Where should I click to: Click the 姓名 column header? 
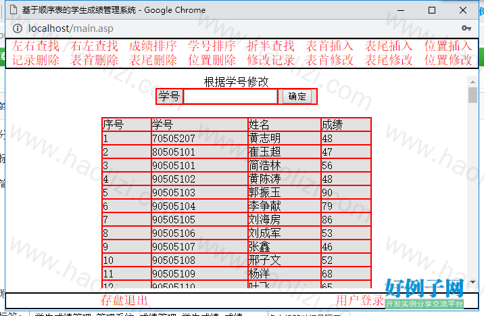click(x=285, y=125)
